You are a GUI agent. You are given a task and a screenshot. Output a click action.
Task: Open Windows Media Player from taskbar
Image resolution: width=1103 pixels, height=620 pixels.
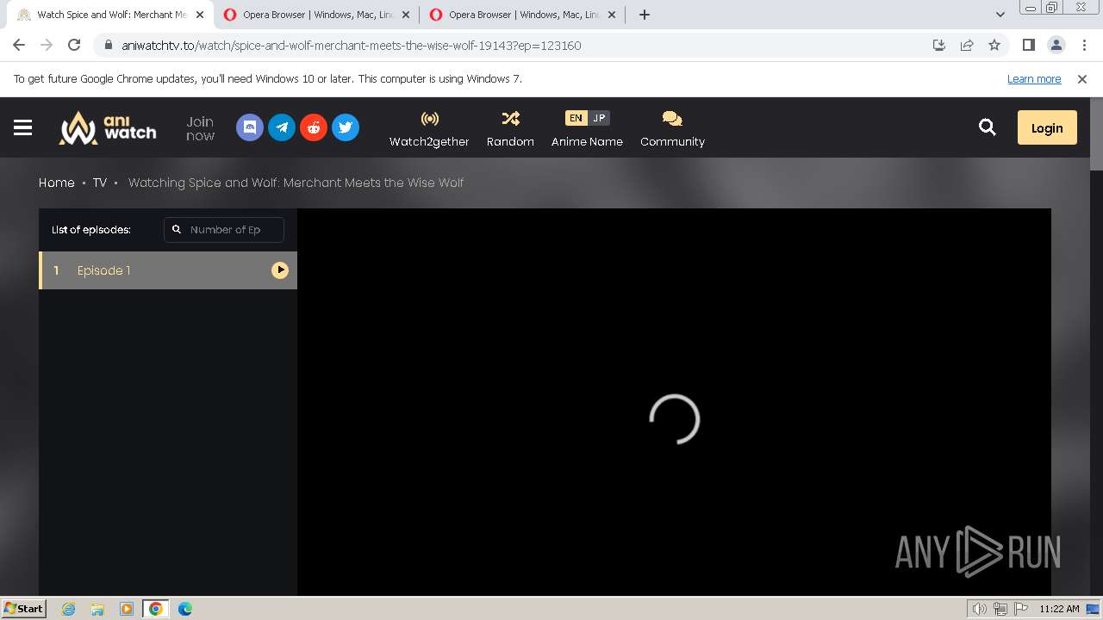(x=127, y=609)
